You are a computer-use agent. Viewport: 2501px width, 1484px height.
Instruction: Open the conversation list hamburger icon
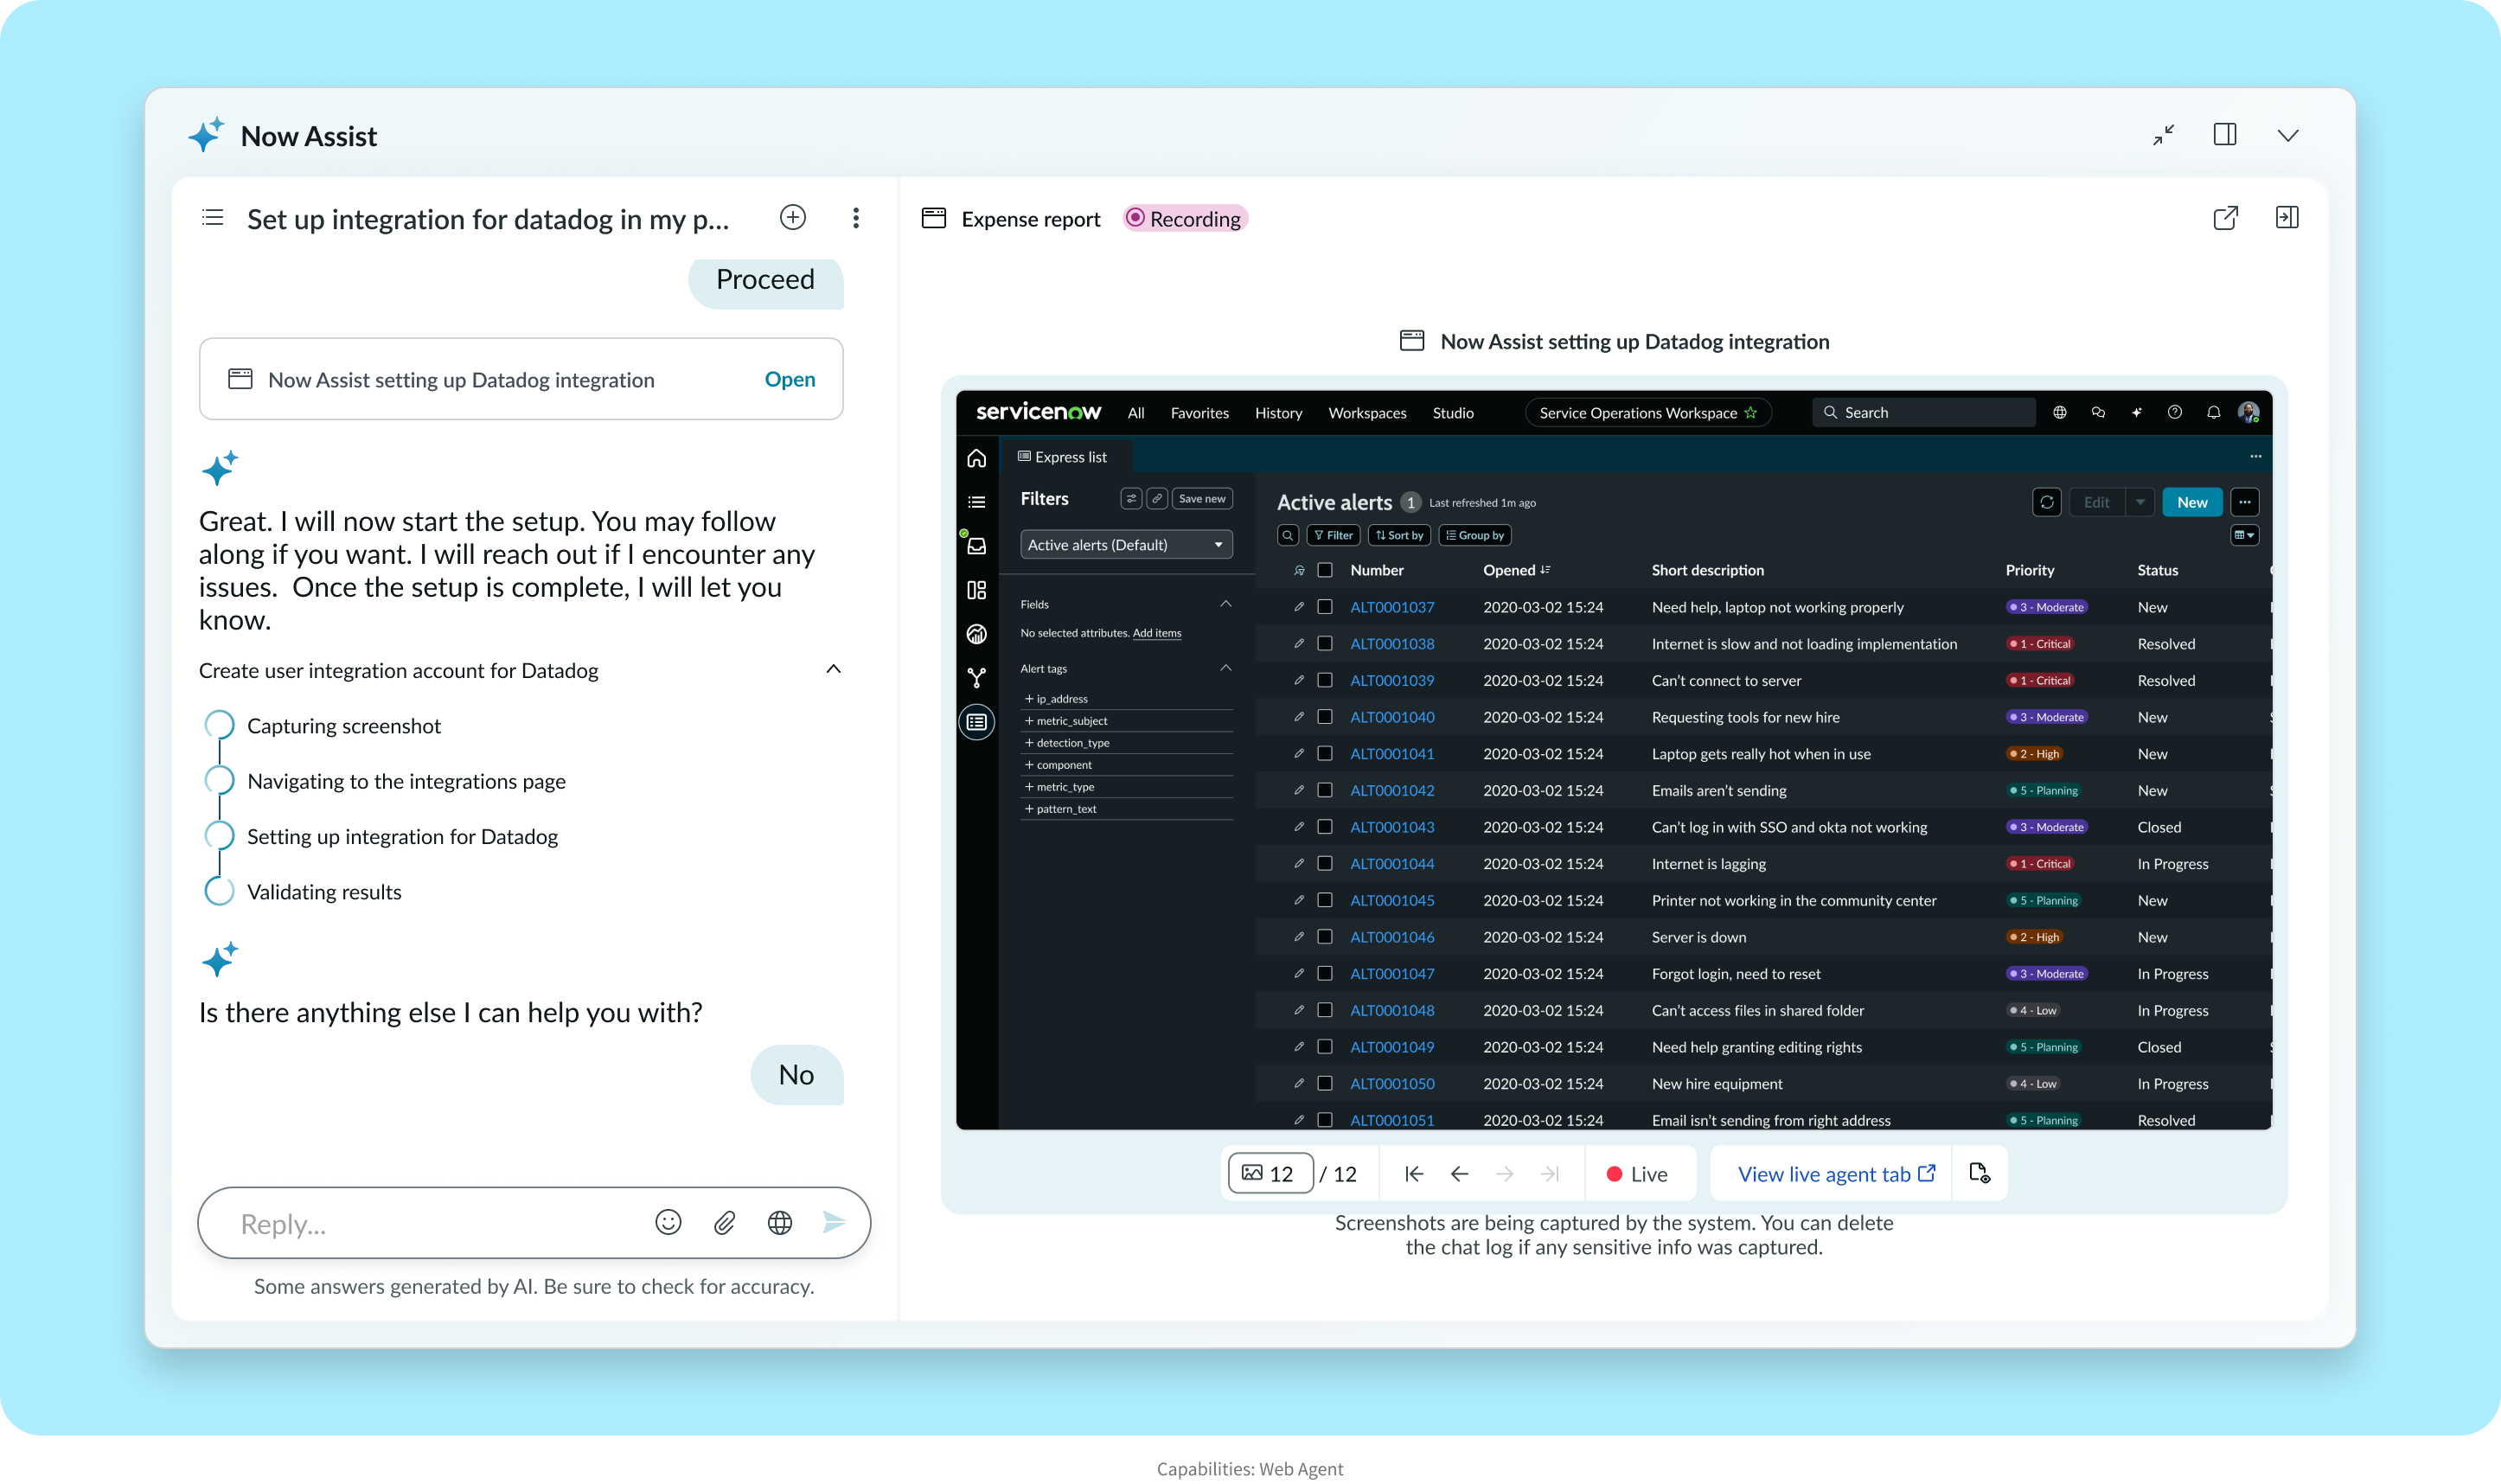point(212,217)
